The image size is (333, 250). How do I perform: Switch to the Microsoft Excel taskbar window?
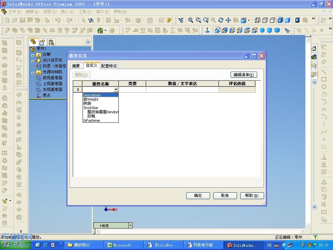pyautogui.click(x=124, y=245)
